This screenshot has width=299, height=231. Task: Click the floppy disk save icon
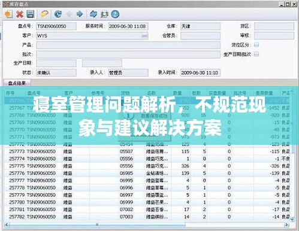[31, 14]
